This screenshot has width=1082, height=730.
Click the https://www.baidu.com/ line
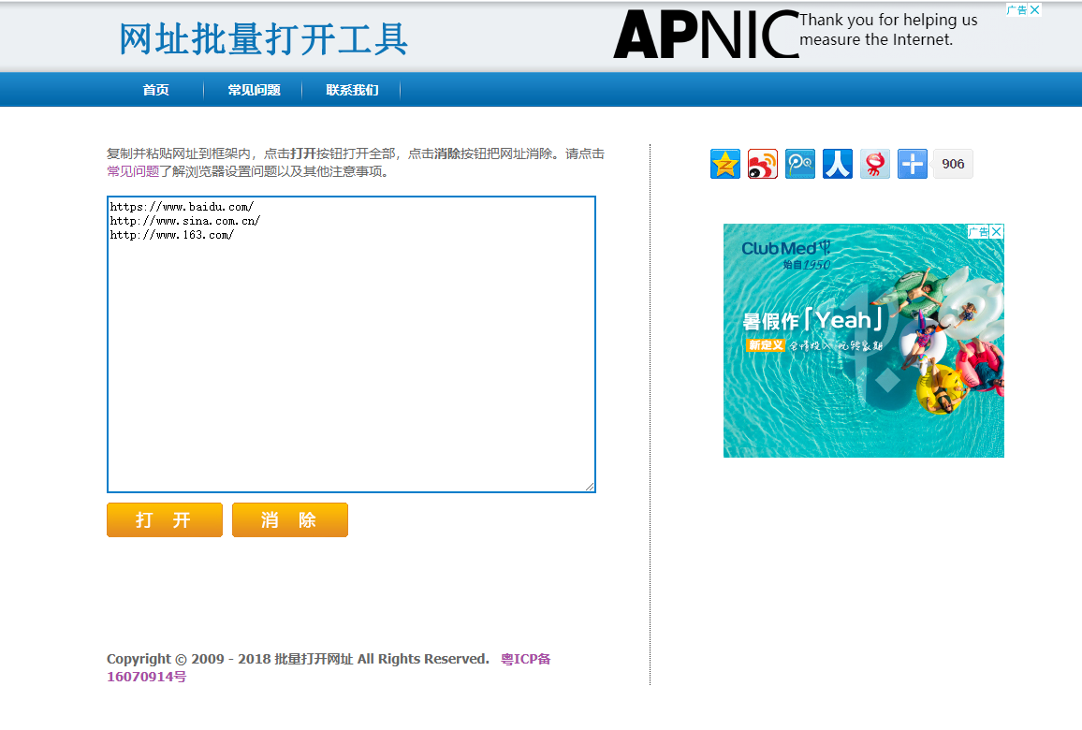pos(182,207)
